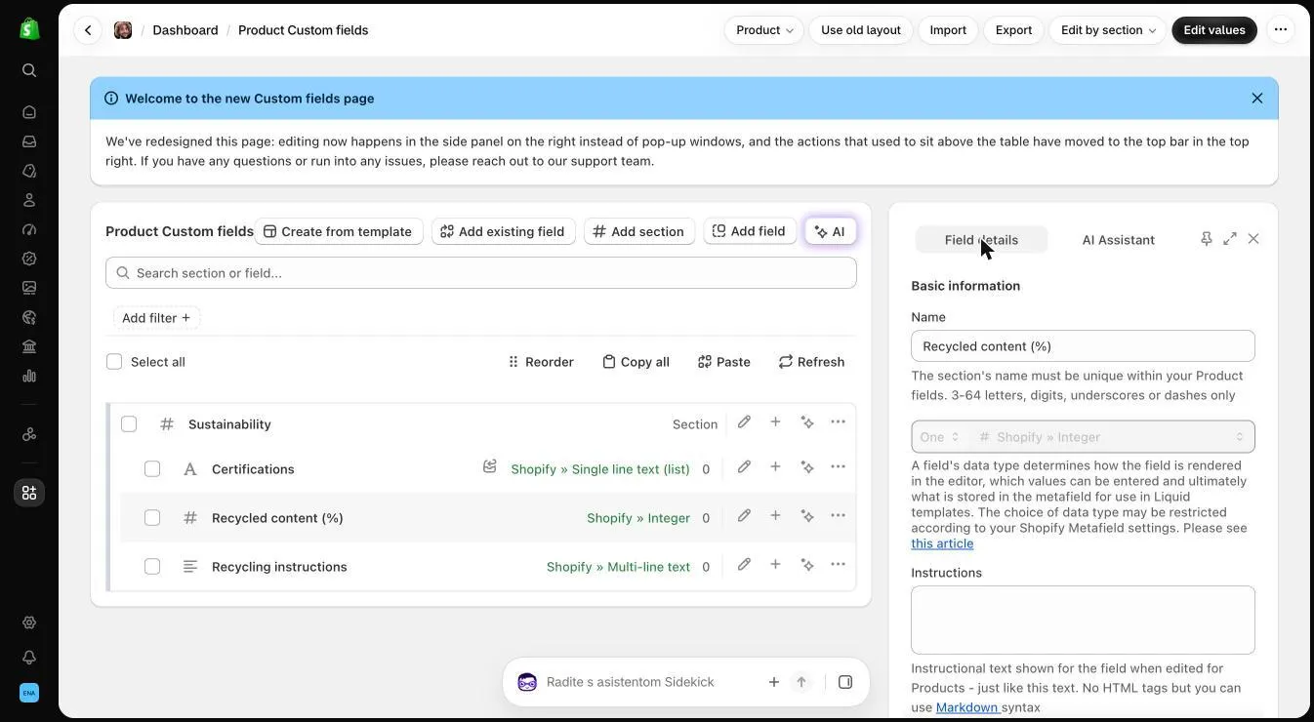Go to Dashboard breadcrumb
Viewport: 1314px width, 722px height.
tap(185, 30)
